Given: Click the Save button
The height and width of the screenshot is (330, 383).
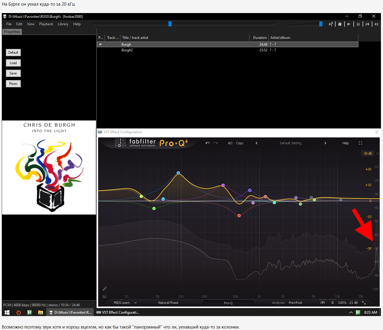Looking at the screenshot, I should click(13, 73).
